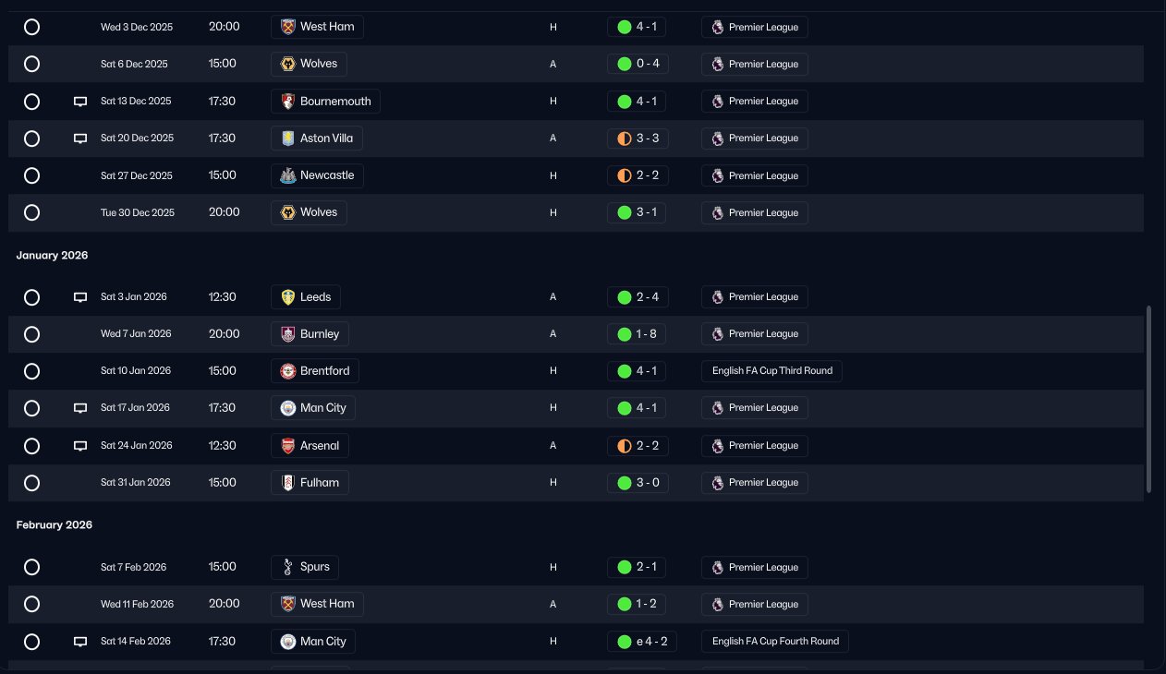This screenshot has width=1166, height=674.
Task: Click the vertical scrollbar on the right edge
Action: point(1149,399)
